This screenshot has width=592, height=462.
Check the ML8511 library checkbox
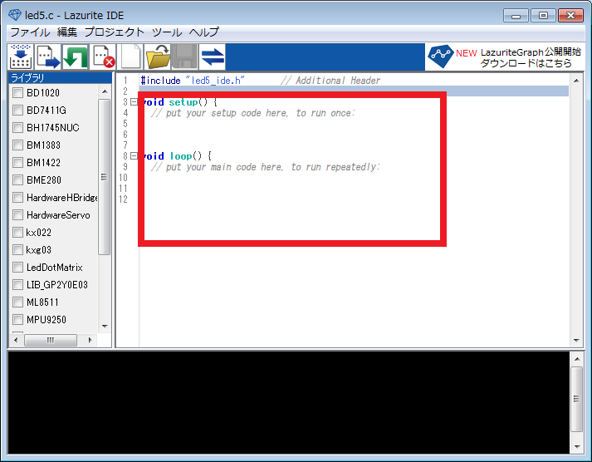[x=17, y=302]
